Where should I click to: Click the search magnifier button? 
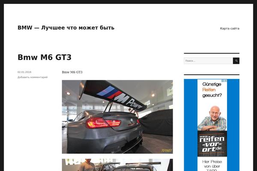click(x=236, y=61)
